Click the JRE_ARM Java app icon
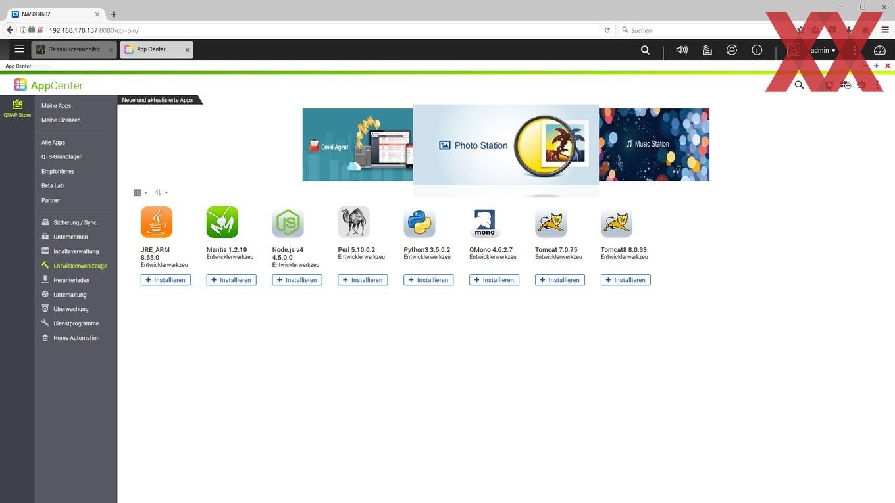The height and width of the screenshot is (503, 895). (157, 222)
